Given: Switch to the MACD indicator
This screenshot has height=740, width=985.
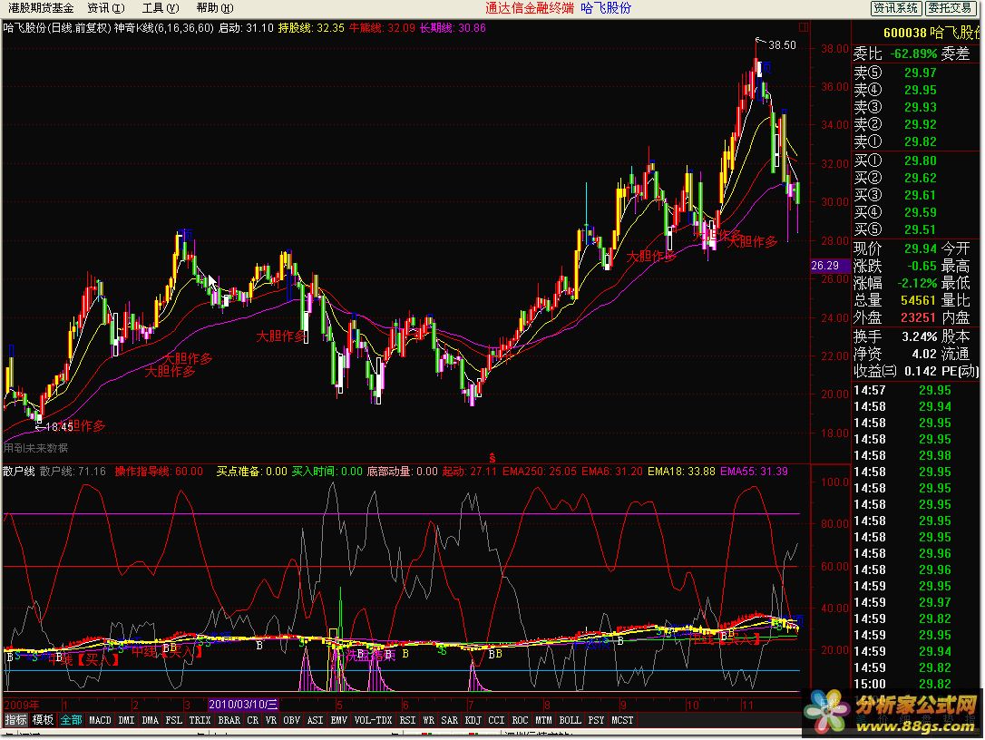Looking at the screenshot, I should [100, 720].
